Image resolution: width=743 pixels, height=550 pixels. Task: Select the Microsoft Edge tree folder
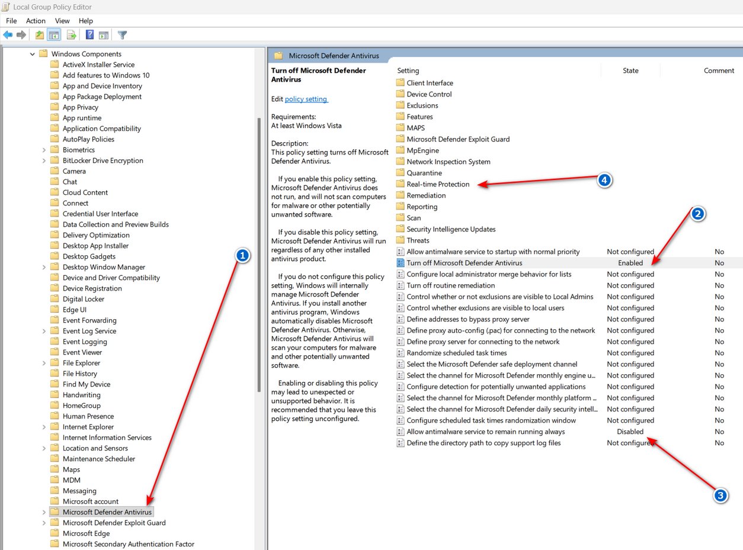[87, 533]
